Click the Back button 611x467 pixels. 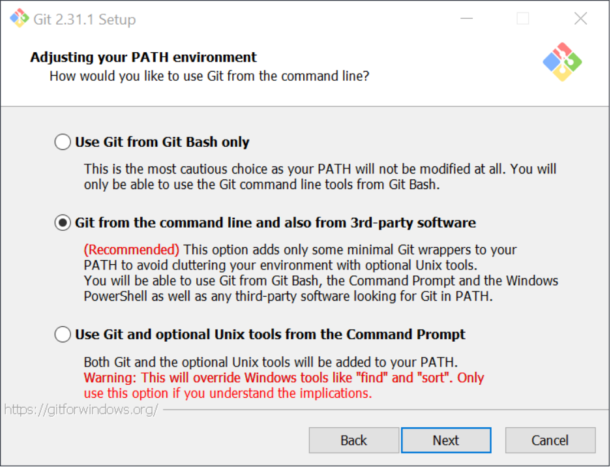click(x=353, y=440)
